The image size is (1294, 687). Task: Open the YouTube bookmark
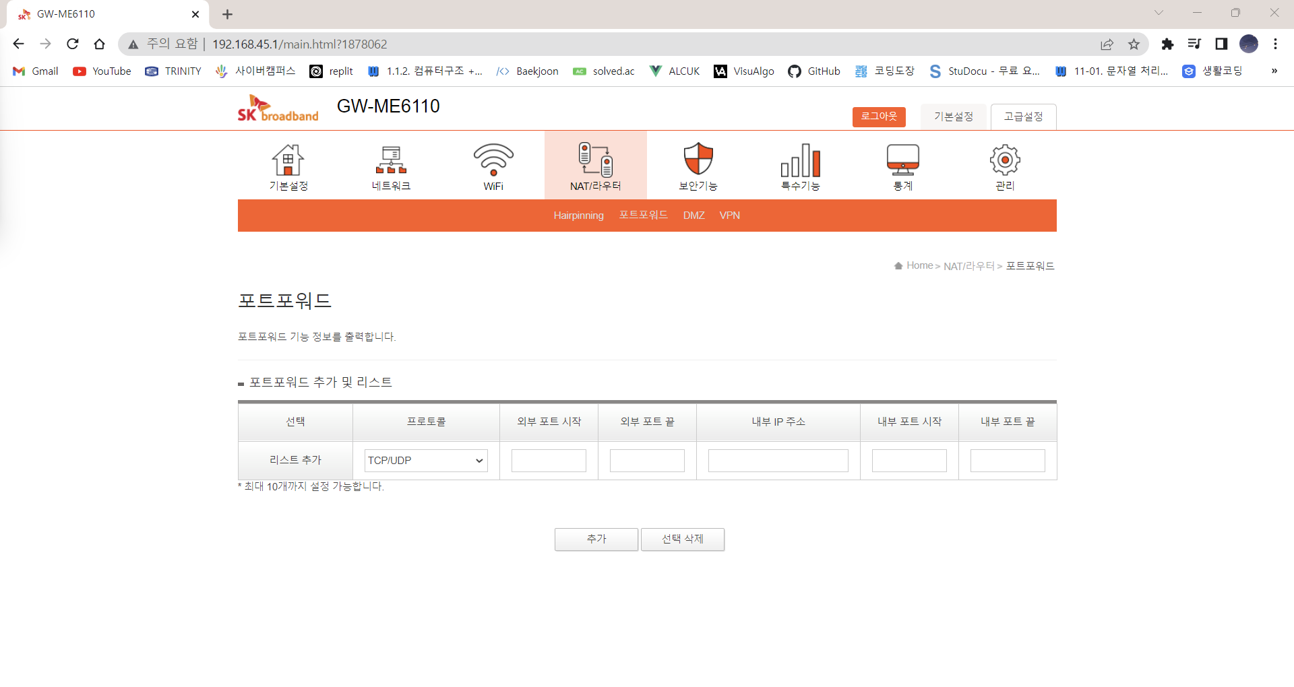102,71
